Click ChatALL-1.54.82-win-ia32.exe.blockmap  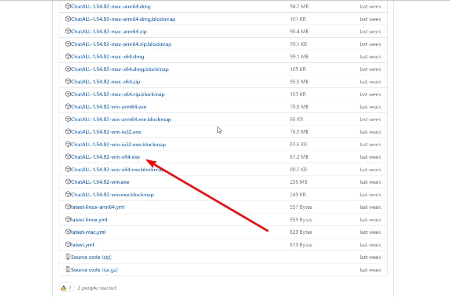pyautogui.click(x=119, y=145)
